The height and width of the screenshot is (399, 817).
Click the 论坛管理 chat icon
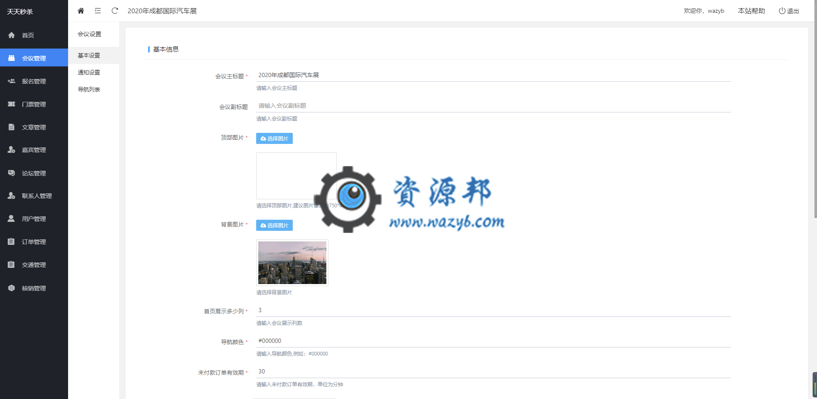(x=11, y=173)
